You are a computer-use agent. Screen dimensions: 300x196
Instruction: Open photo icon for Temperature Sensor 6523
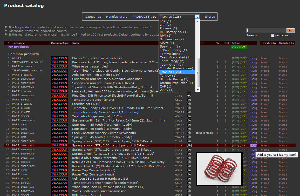pyautogui.click(x=189, y=100)
